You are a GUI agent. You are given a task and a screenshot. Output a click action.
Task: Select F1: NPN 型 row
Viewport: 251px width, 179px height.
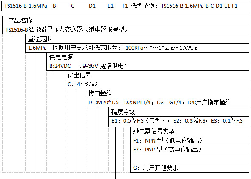pyautogui.click(x=190, y=140)
